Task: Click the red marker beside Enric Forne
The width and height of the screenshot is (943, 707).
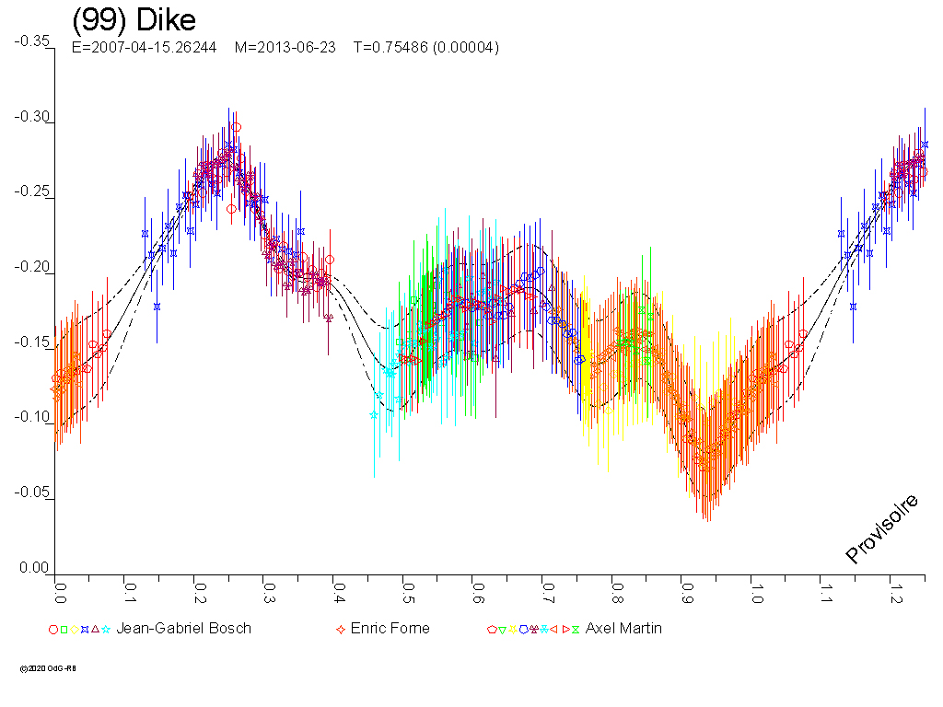Action: (x=341, y=630)
